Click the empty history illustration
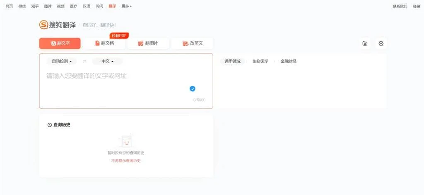The height and width of the screenshot is (195, 424). click(126, 141)
